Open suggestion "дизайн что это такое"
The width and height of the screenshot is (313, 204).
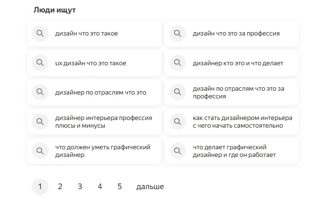(x=87, y=34)
